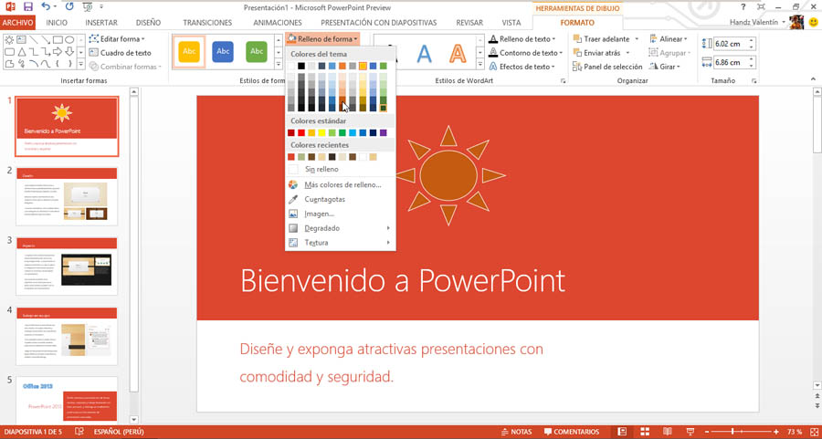This screenshot has height=439, width=822.
Task: Click the Save icon in quick access toolbar
Action: click(x=26, y=6)
